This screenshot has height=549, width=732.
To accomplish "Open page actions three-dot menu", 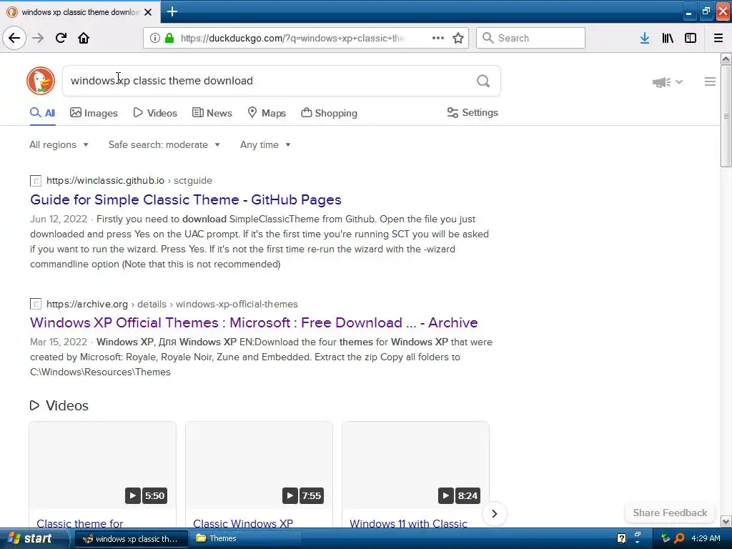I will coord(438,38).
